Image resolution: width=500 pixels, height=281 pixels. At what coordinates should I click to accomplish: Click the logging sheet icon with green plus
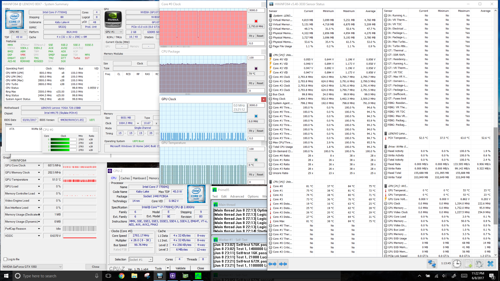tap(468, 264)
